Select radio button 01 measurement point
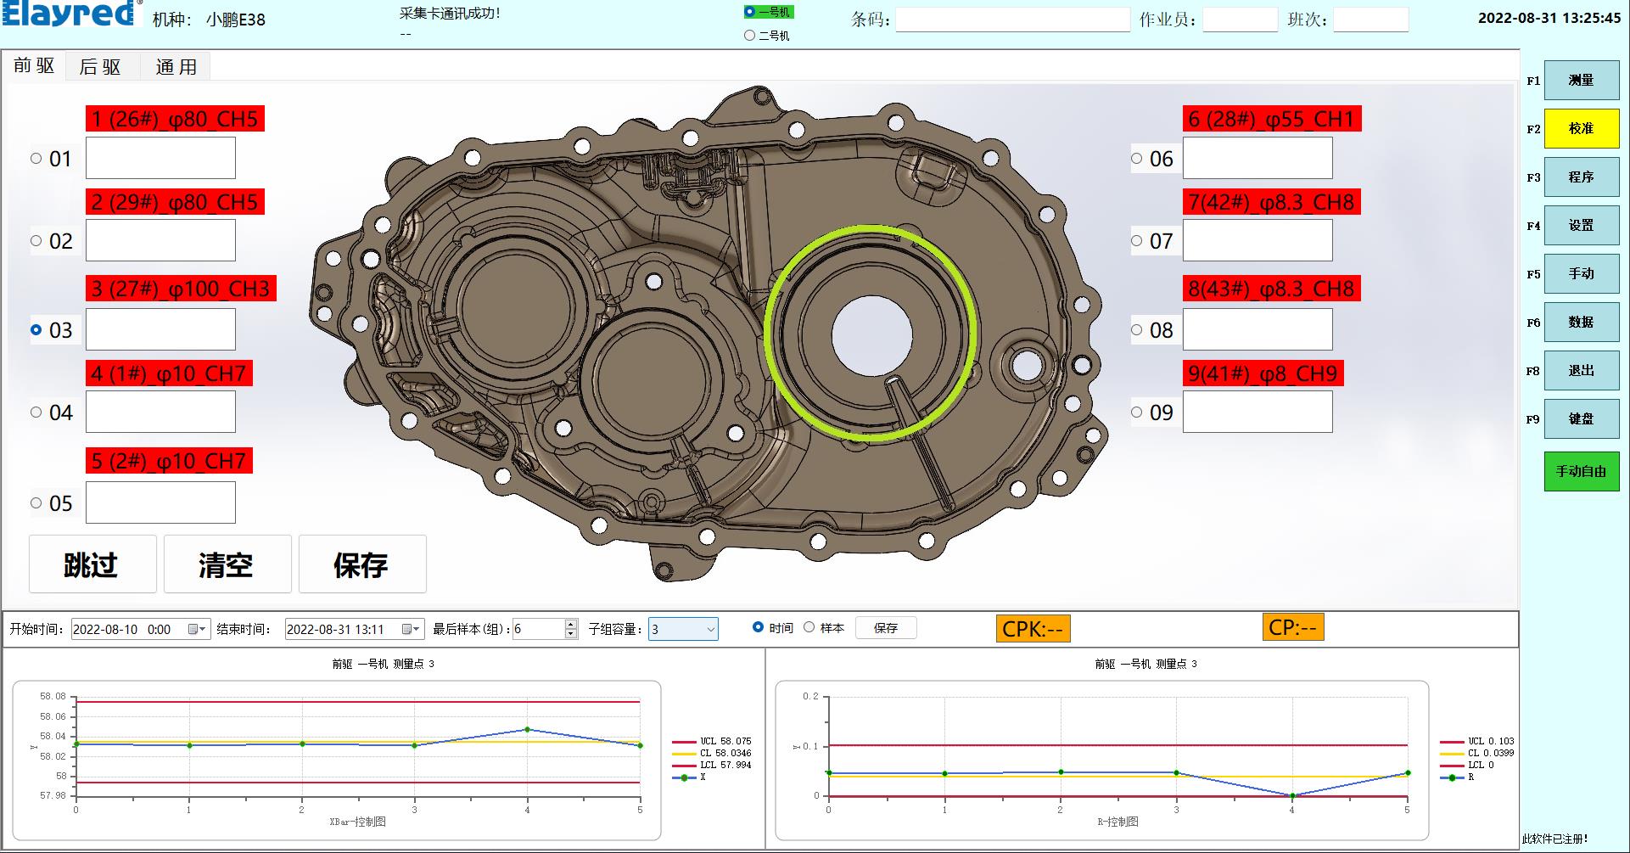This screenshot has height=853, width=1630. [36, 159]
